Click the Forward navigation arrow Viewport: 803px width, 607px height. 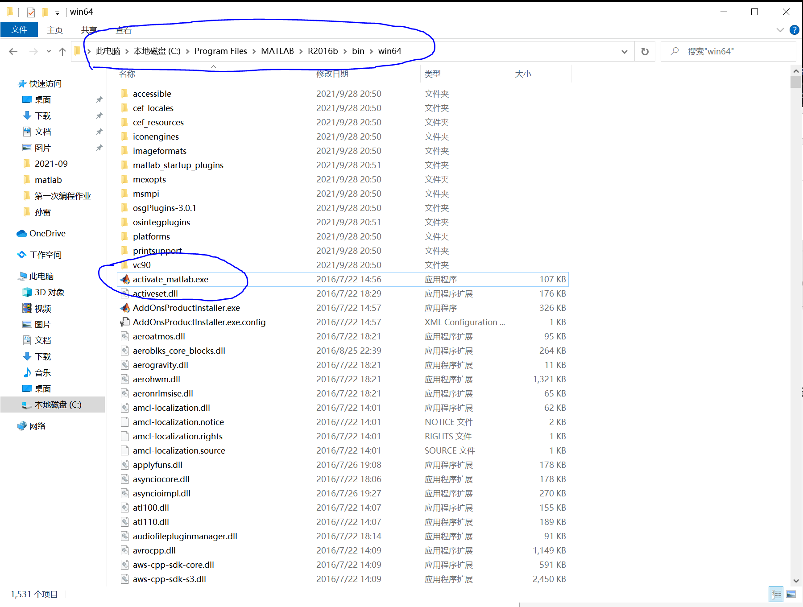tap(33, 51)
